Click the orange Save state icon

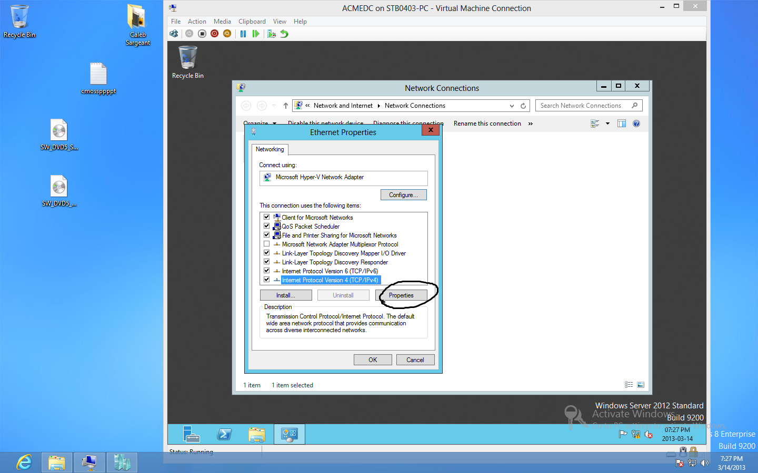tap(227, 34)
